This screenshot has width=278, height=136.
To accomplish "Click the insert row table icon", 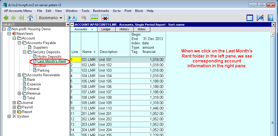I will click(x=94, y=18).
